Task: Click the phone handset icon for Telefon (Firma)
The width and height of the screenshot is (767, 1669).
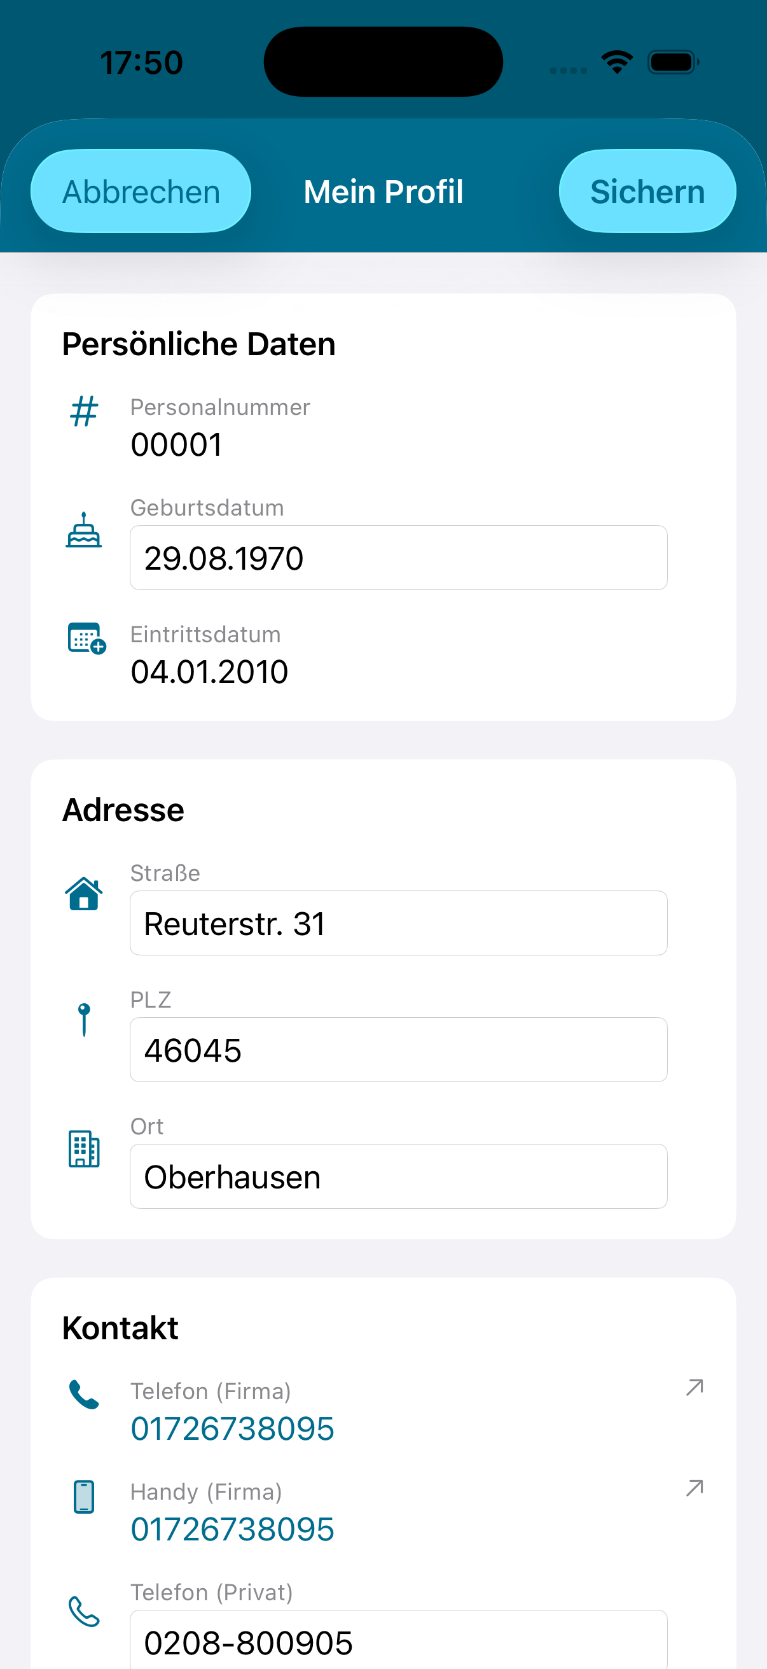Action: [84, 1394]
